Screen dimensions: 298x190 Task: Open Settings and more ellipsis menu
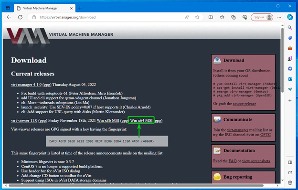pyautogui.click(x=279, y=17)
